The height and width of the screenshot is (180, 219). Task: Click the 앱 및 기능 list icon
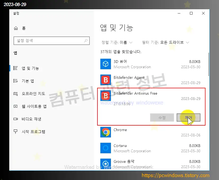point(16,68)
